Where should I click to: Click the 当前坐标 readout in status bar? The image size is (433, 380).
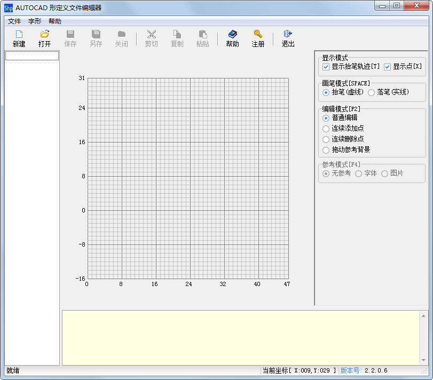coord(299,370)
